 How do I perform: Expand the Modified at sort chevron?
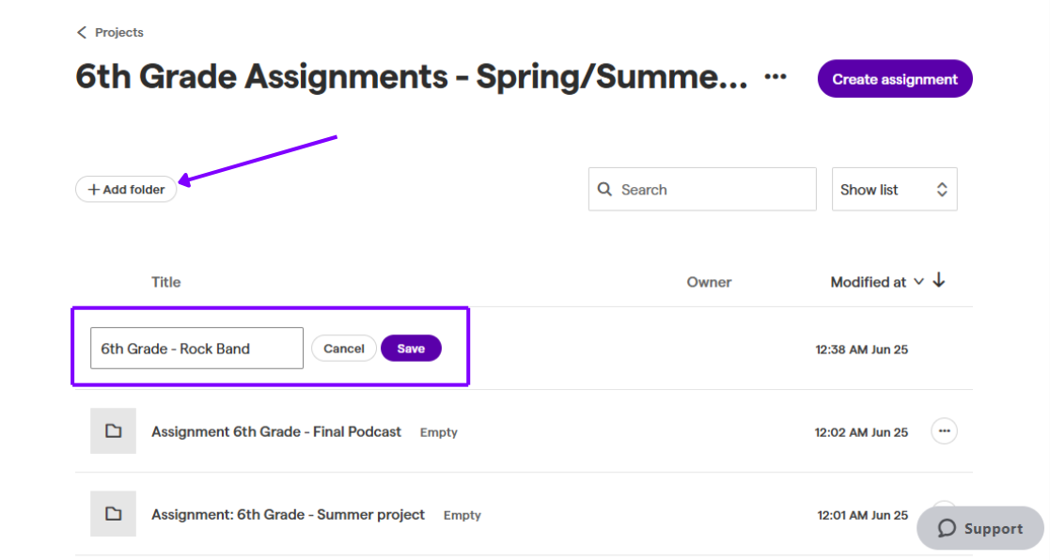pos(918,282)
